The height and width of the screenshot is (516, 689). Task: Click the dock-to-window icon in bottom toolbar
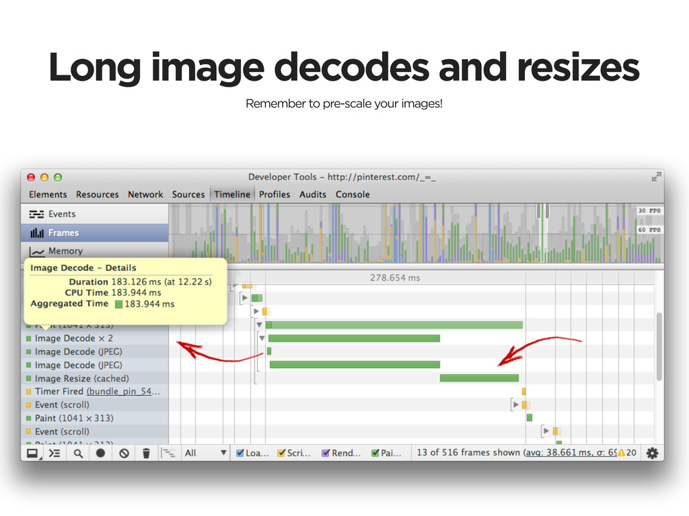(x=32, y=454)
